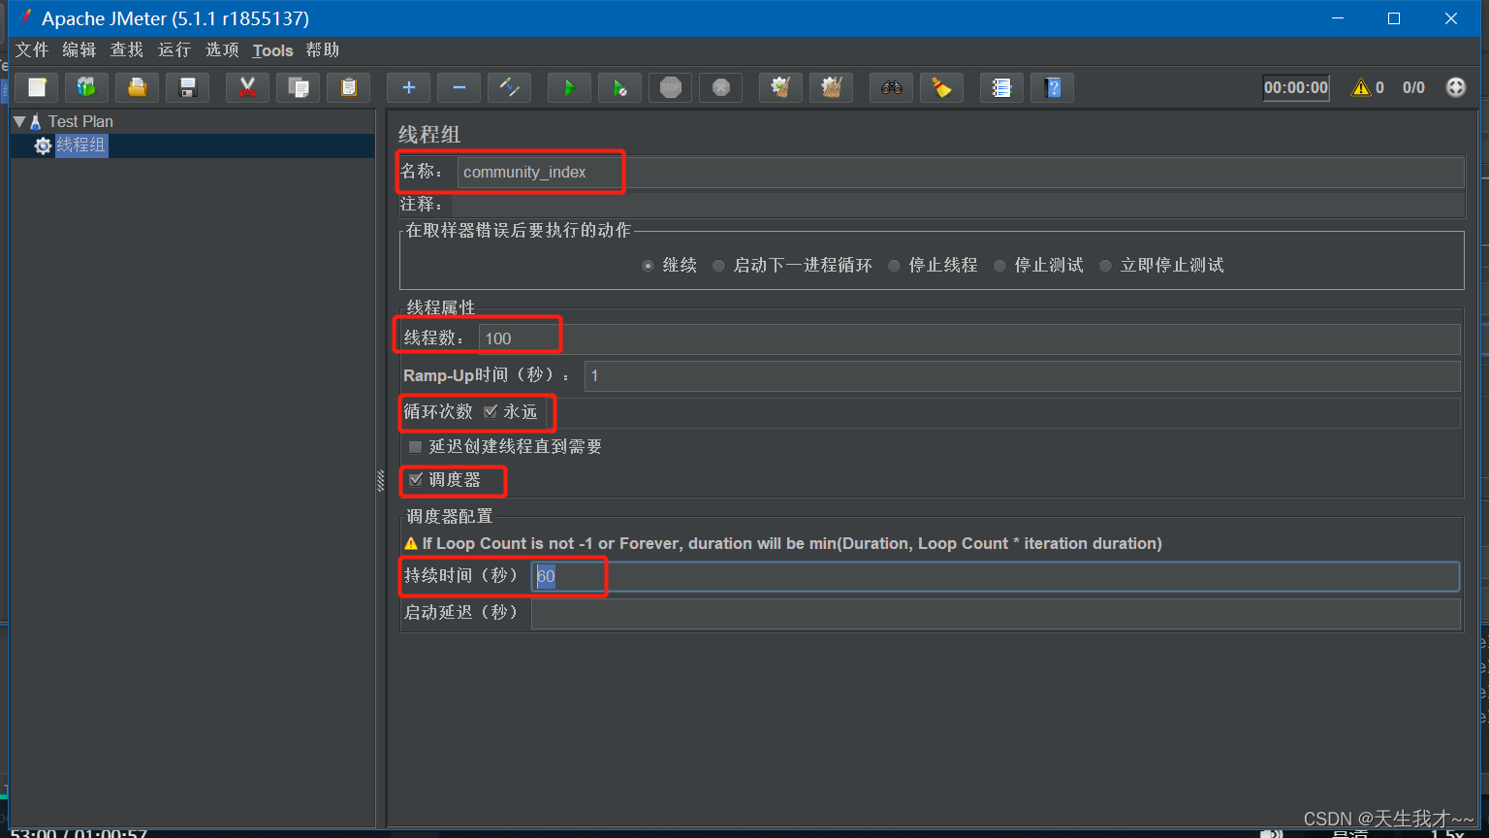Click Start no pauses icon
The image size is (1489, 838).
[x=620, y=87]
